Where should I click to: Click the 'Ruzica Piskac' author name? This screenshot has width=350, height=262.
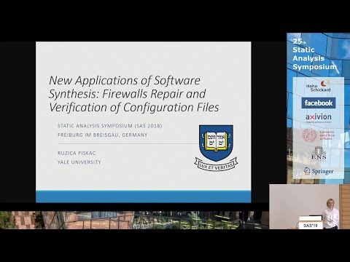pos(77,153)
